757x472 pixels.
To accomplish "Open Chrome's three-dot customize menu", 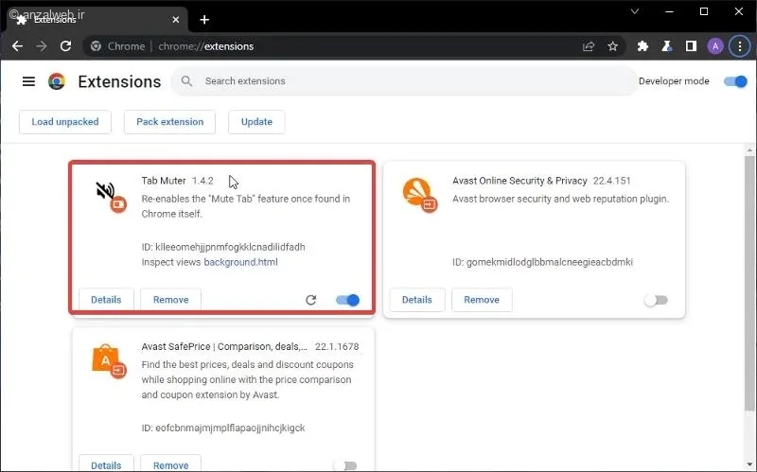I will [x=740, y=46].
